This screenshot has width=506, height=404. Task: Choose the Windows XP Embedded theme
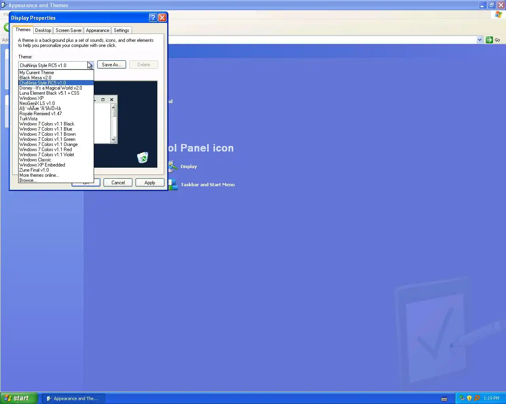[x=56, y=165]
